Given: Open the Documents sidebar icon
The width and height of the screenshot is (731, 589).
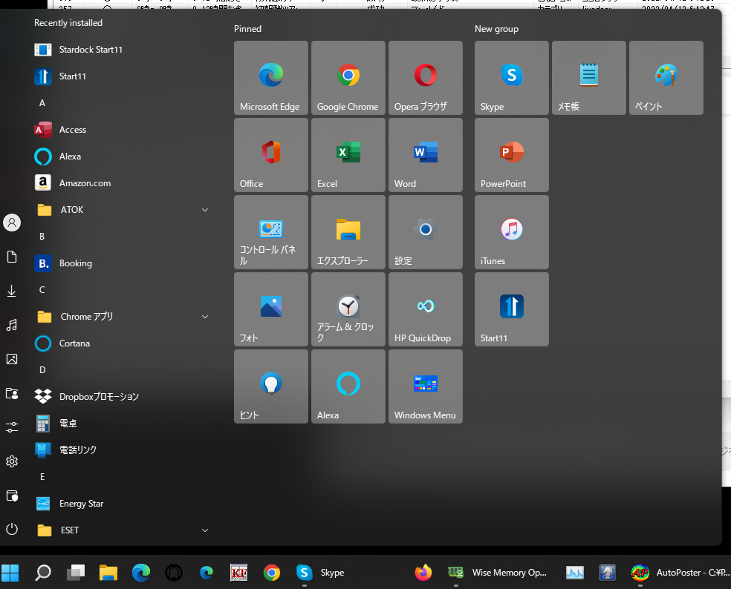Looking at the screenshot, I should tap(12, 257).
